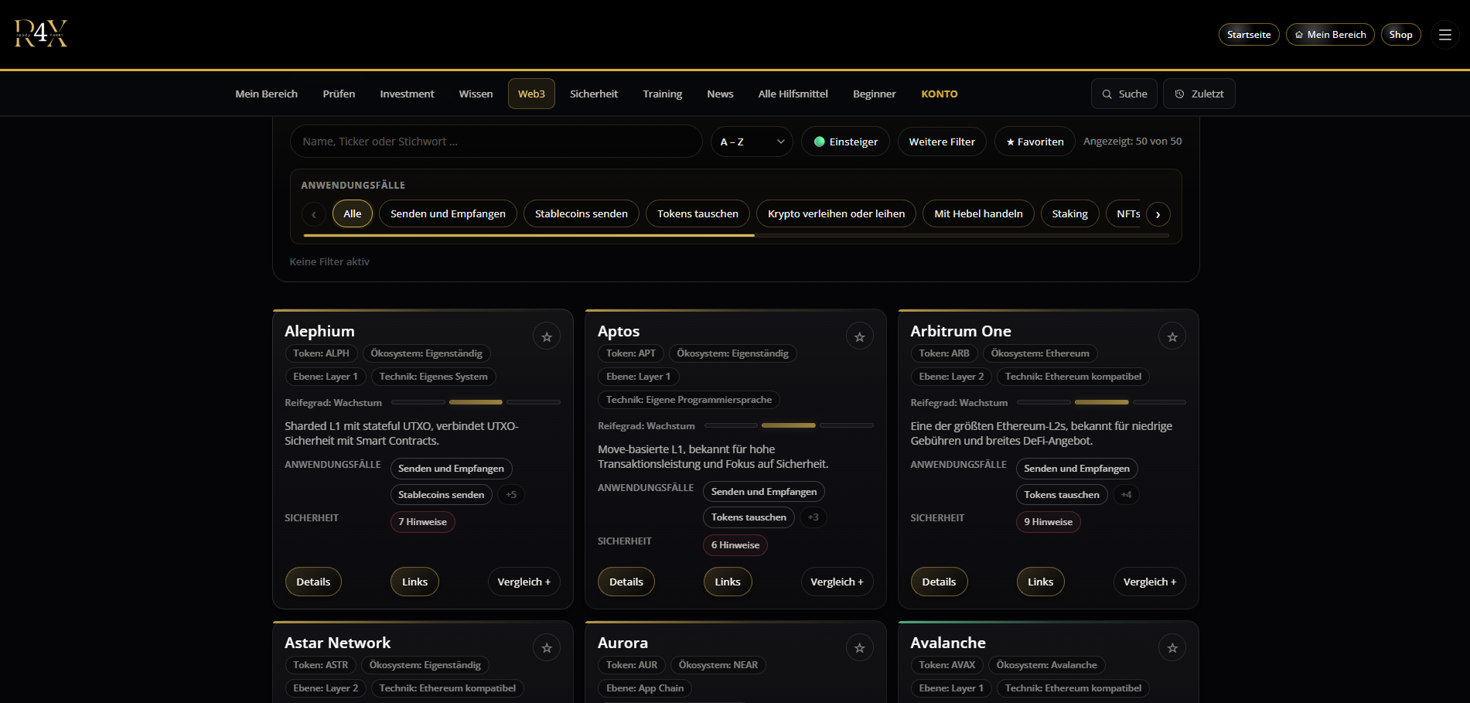Image resolution: width=1470 pixels, height=703 pixels.
Task: Open the Wissen nav tab
Action: 476,94
